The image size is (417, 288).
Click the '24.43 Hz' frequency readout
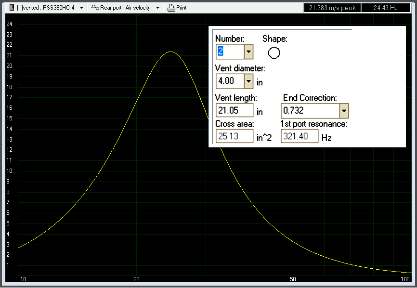coord(386,8)
